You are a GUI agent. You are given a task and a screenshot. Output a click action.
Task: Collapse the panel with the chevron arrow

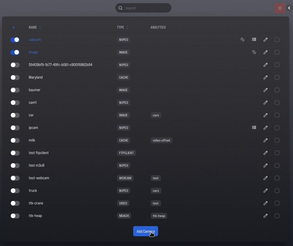[289, 8]
